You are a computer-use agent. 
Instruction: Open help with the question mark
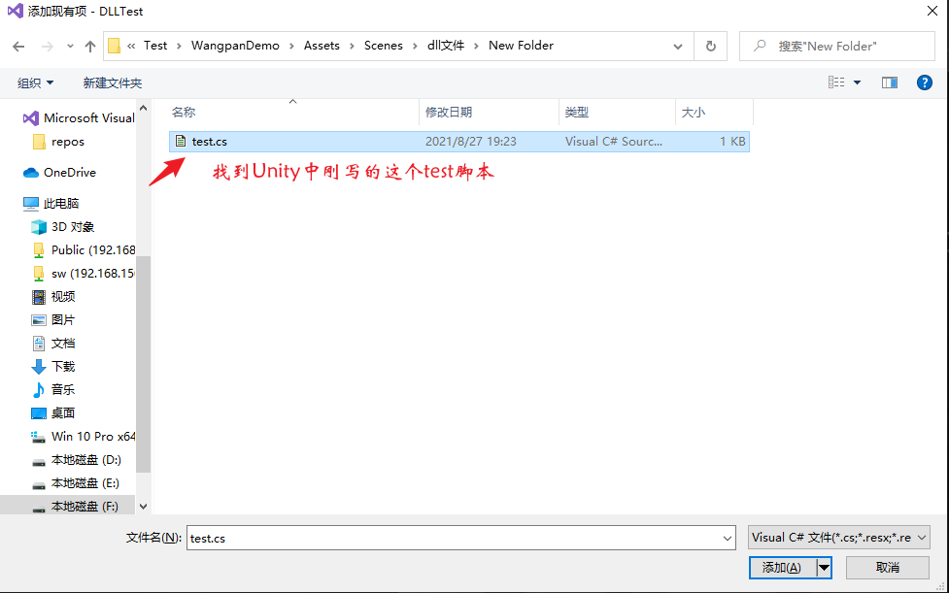pyautogui.click(x=924, y=82)
